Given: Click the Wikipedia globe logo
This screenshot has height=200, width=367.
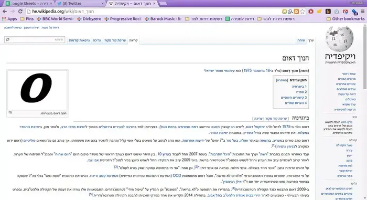Looking at the screenshot, I should tap(339, 39).
